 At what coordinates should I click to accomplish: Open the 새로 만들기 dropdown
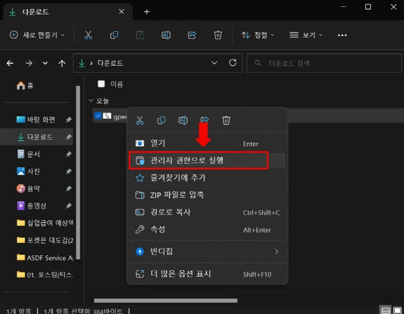(x=38, y=35)
